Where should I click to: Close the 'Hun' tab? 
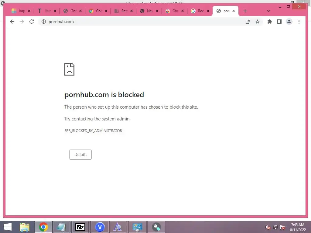pos(55,11)
